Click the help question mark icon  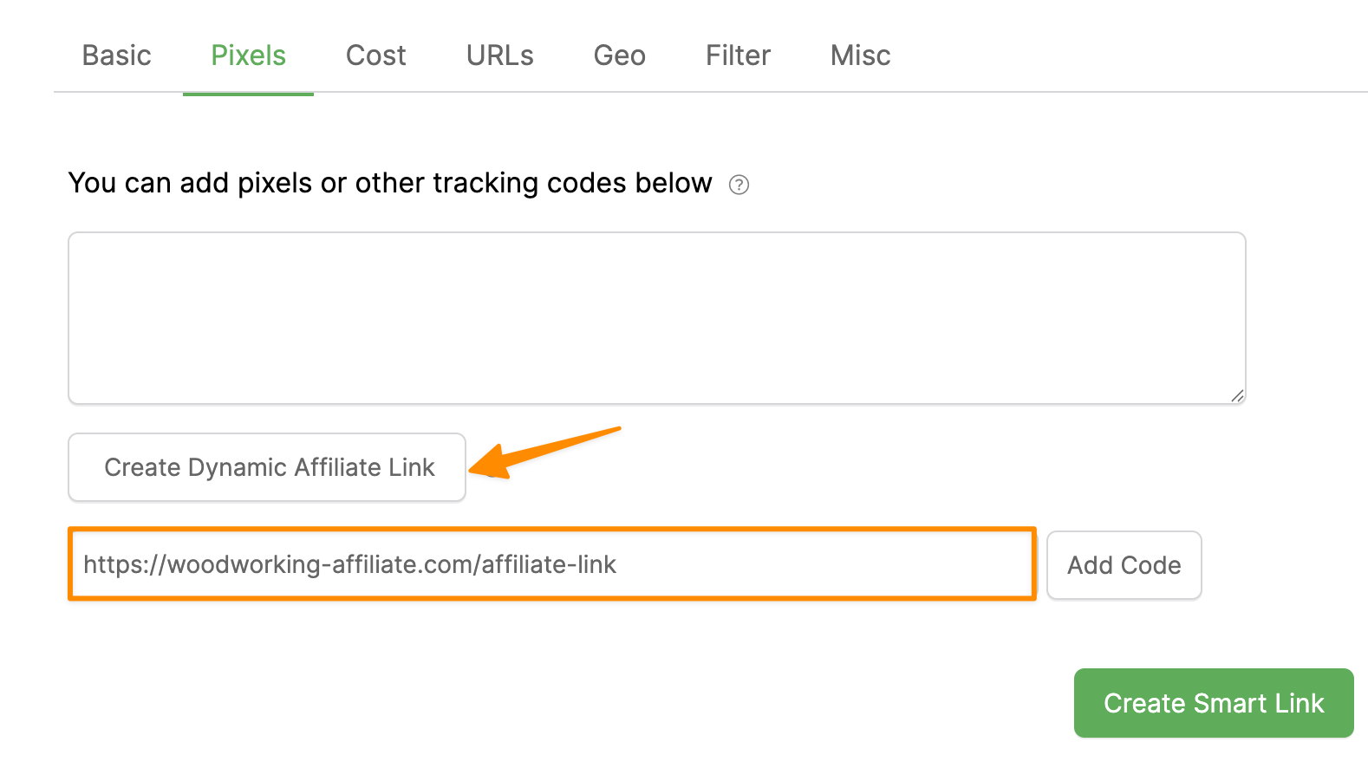tap(739, 185)
